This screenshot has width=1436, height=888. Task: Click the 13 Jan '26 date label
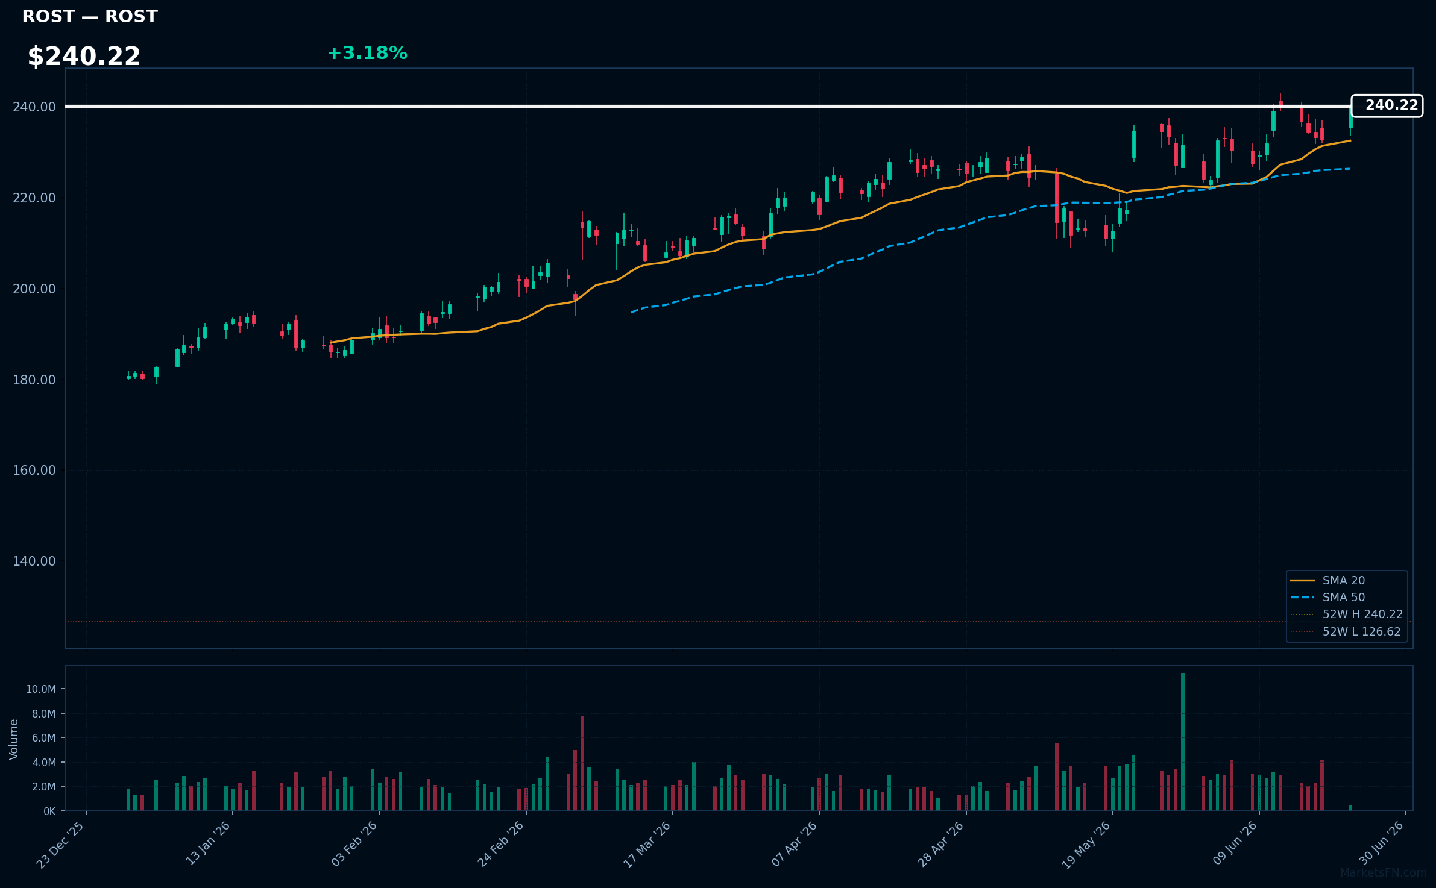[208, 844]
